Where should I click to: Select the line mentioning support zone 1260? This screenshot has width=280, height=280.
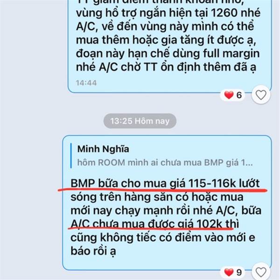pyautogui.click(x=168, y=13)
